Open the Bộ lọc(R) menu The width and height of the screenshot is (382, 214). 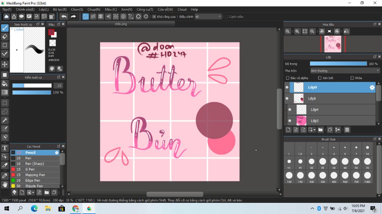pos(60,9)
